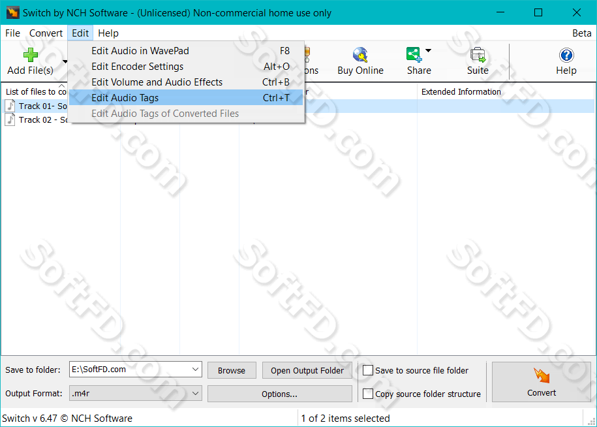
Task: Click the '1 of 2 items selected' status text
Action: coord(345,419)
